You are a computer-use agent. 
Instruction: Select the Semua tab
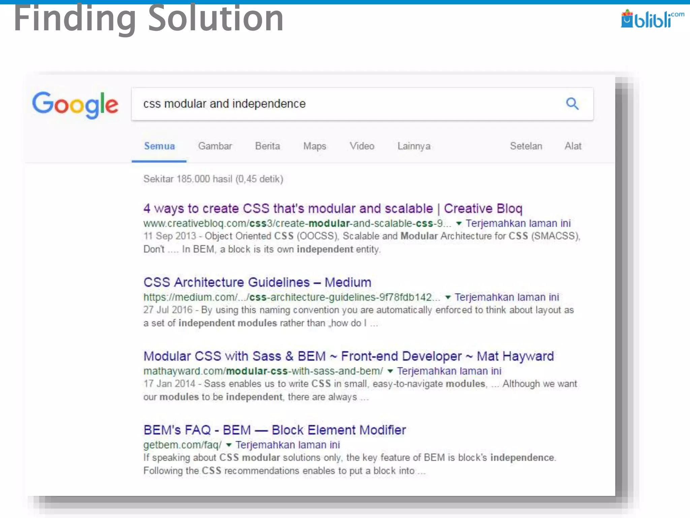coord(159,146)
